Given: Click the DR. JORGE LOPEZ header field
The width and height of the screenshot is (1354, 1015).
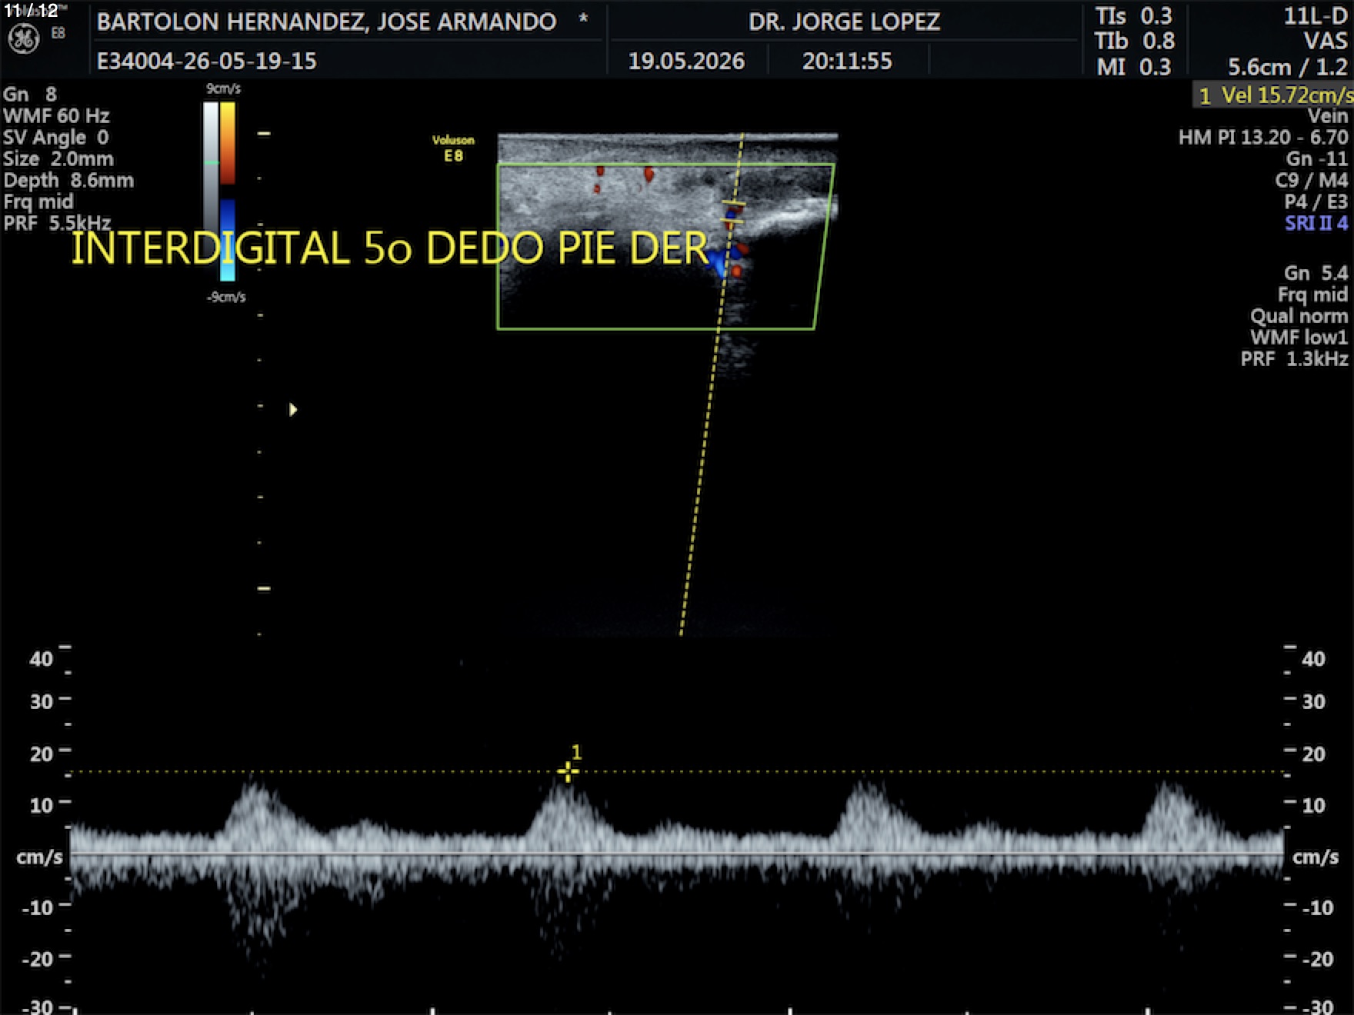Looking at the screenshot, I should click(844, 22).
